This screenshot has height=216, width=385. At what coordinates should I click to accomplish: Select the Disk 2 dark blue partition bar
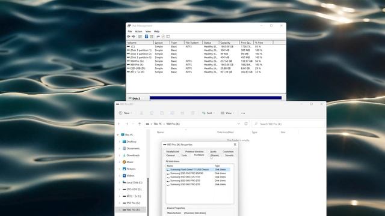click(x=215, y=98)
